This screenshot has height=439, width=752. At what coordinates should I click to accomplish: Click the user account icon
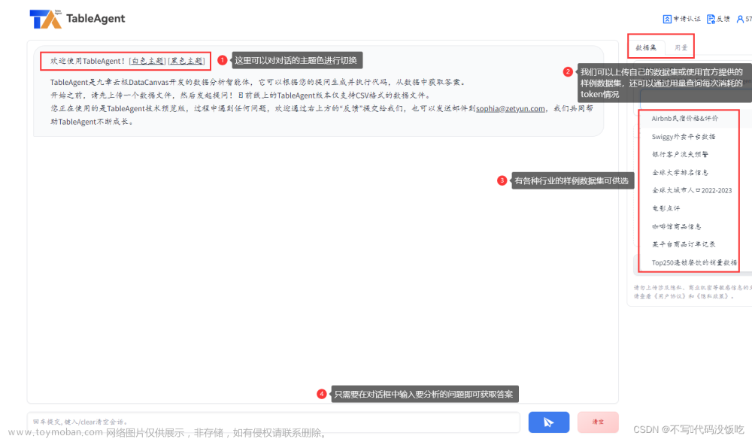click(740, 20)
